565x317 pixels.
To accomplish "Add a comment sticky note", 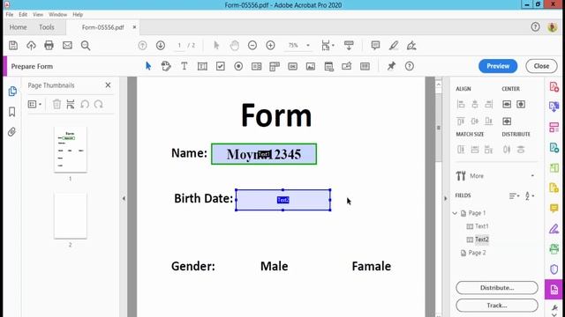I will click(375, 45).
